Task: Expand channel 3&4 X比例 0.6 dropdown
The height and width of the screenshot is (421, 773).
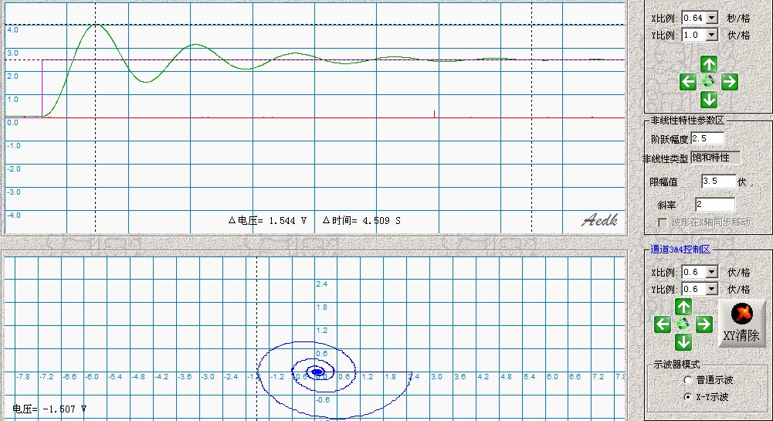Action: click(711, 272)
